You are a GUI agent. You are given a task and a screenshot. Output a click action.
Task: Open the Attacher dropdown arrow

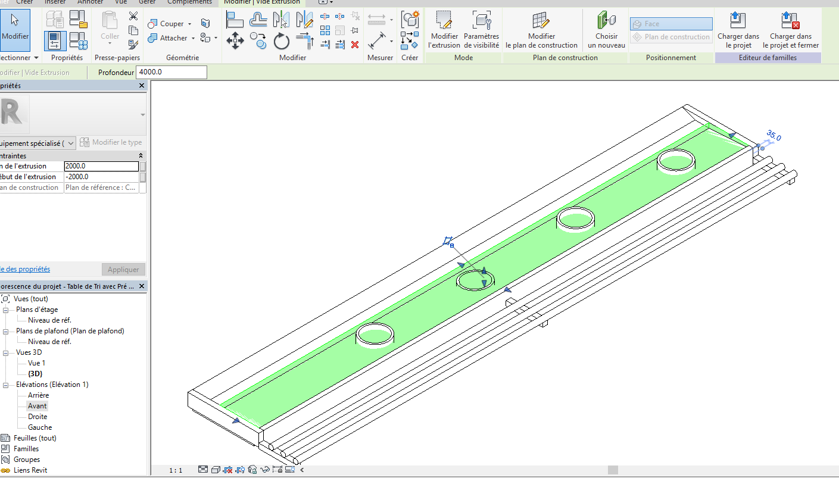tap(193, 38)
